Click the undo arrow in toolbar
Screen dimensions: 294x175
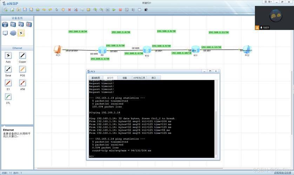pyautogui.click(x=44, y=9)
